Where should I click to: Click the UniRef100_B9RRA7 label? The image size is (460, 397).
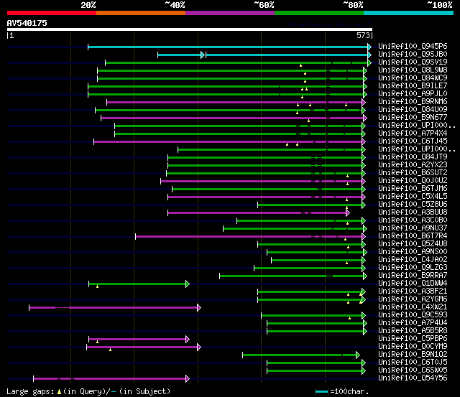(413, 276)
